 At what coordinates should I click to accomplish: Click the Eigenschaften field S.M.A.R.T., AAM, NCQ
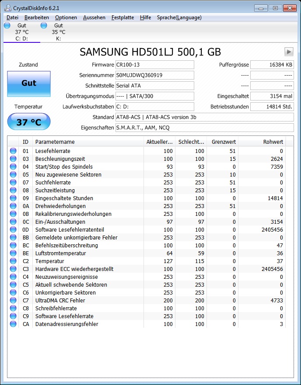pos(205,128)
